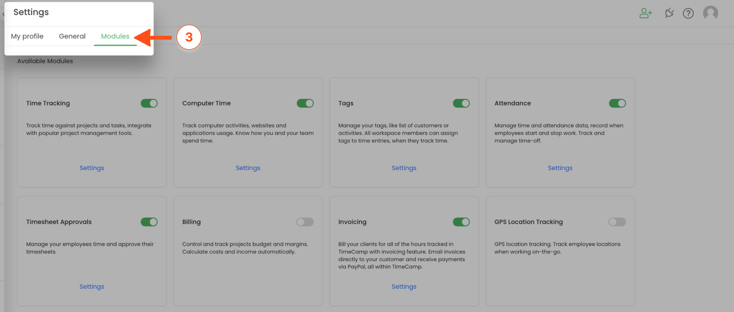Enable GPS Location Tracking toggle

click(617, 222)
